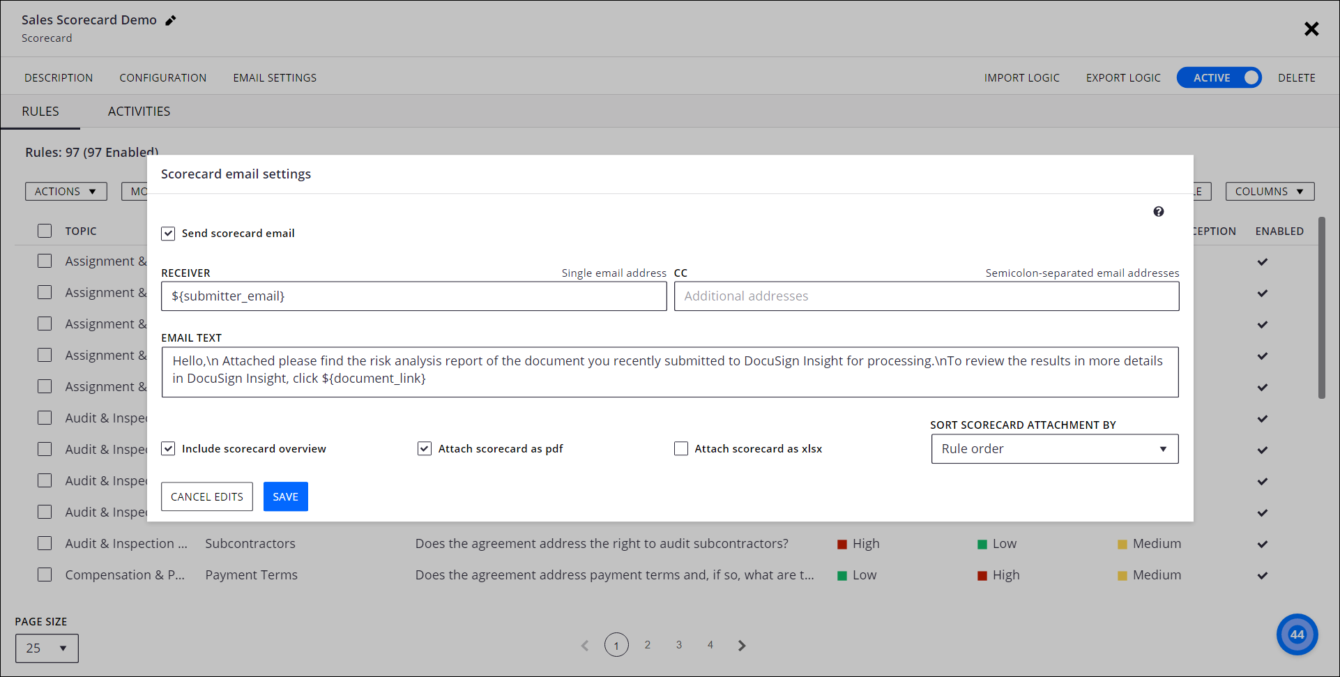
Task: Uncheck Include scorecard overview
Action: pyautogui.click(x=168, y=448)
